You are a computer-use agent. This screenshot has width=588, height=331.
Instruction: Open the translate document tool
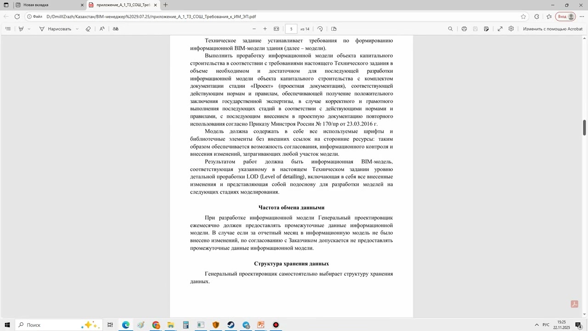click(x=116, y=29)
